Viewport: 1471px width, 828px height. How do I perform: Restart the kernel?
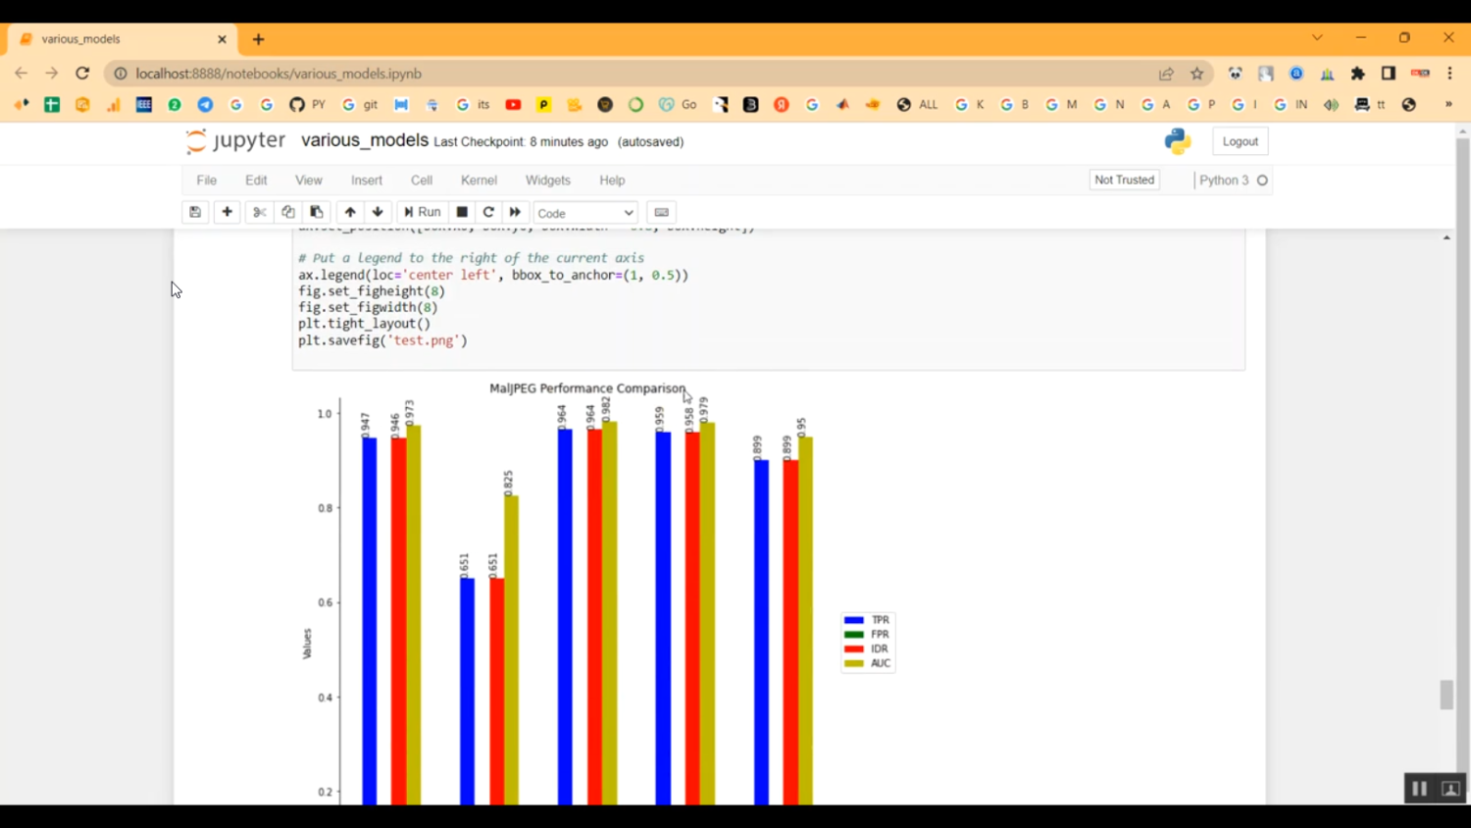[x=487, y=212]
